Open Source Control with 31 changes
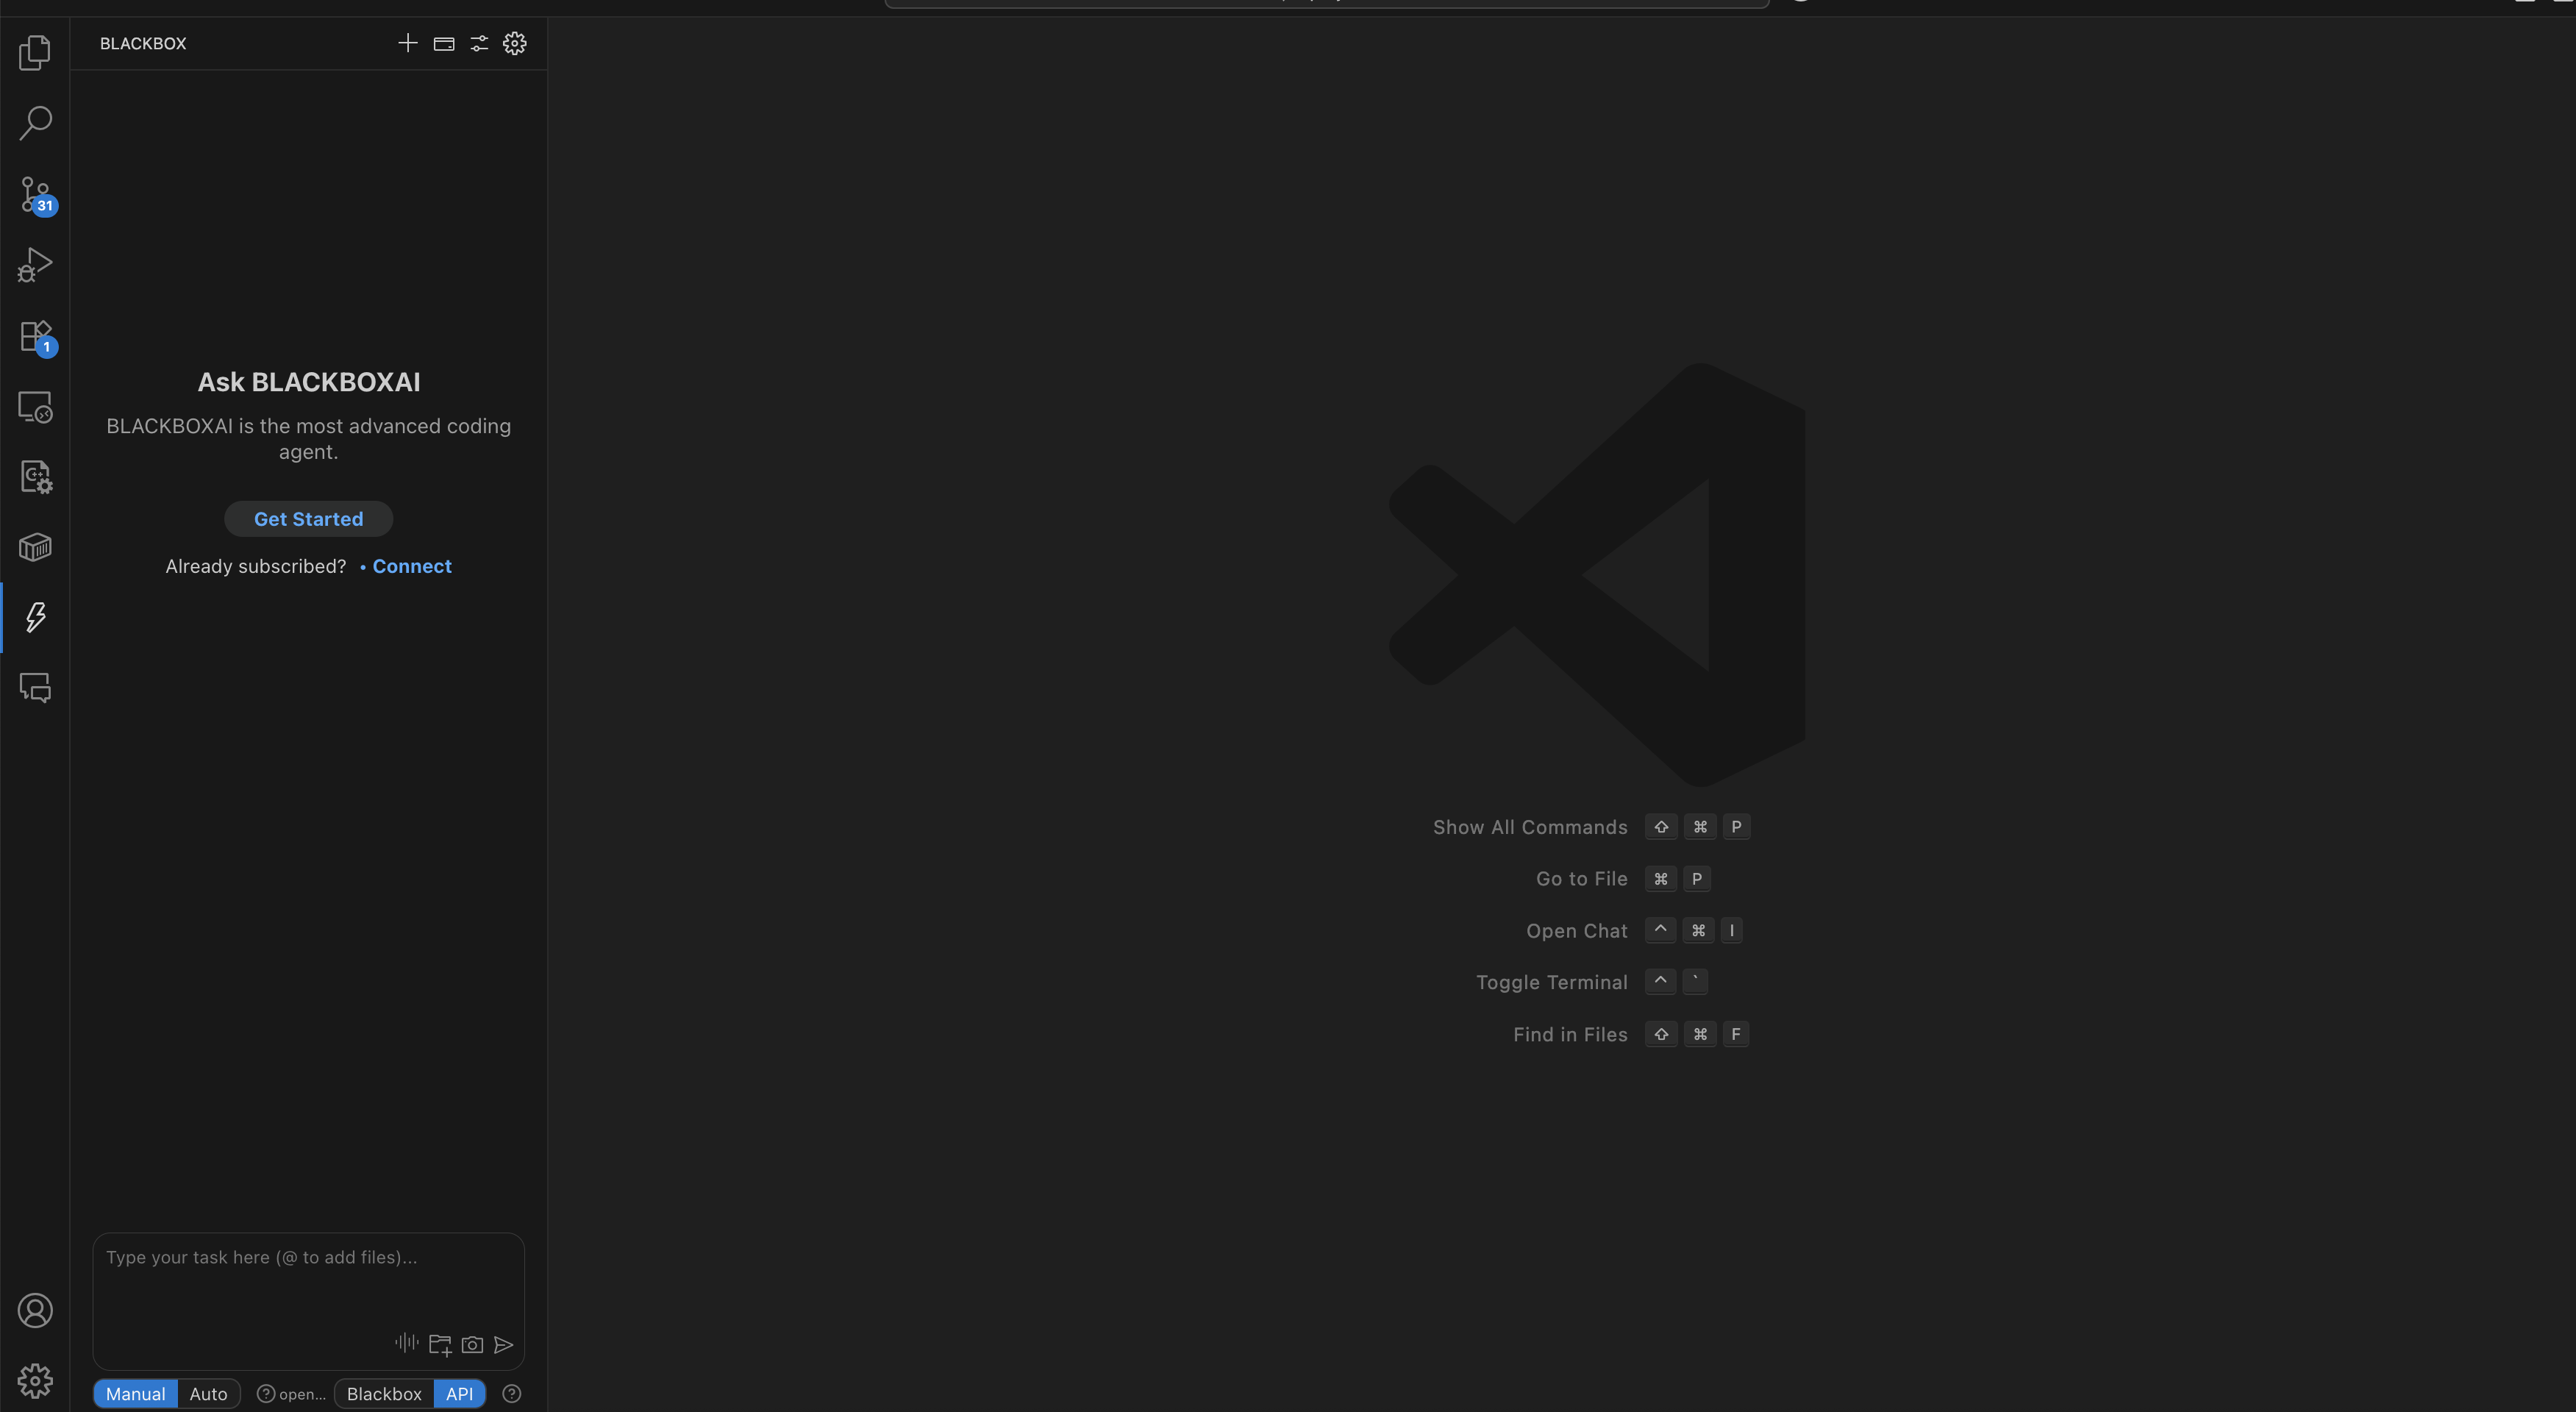Viewport: 2576px width, 1412px height. pyautogui.click(x=35, y=194)
